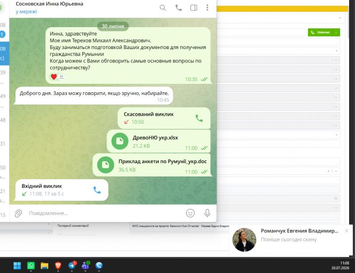
Task: Call back from Скасований виклик phone icon
Action: pyautogui.click(x=199, y=118)
